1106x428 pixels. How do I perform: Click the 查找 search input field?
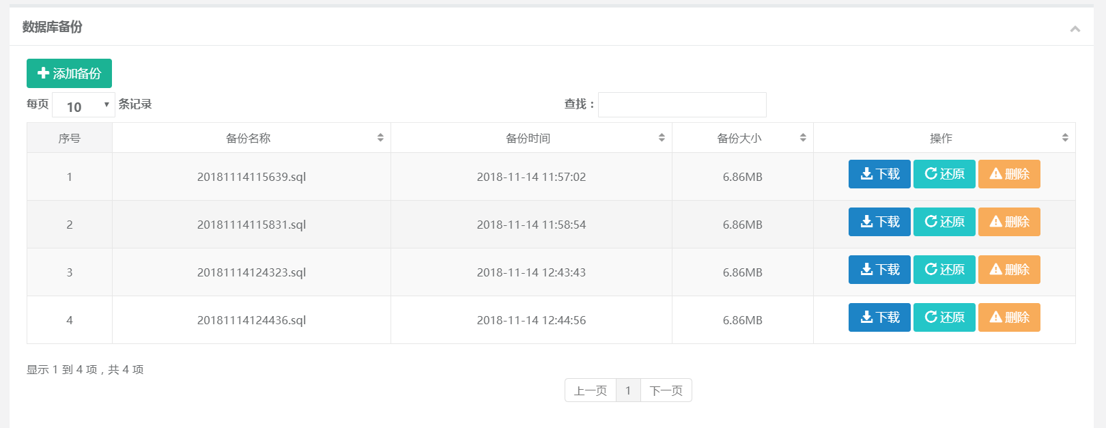[681, 105]
